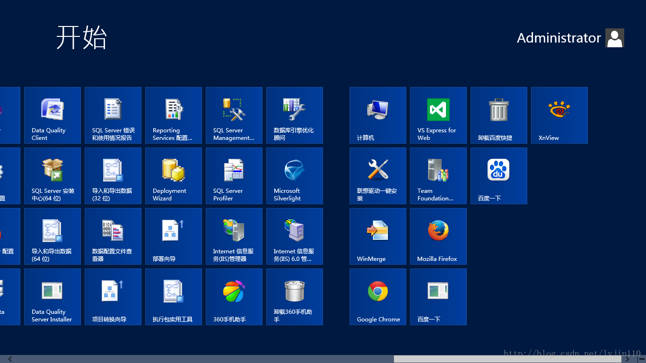Open 百度一下 tile with paw icon
This screenshot has height=363, width=646.
[x=499, y=176]
